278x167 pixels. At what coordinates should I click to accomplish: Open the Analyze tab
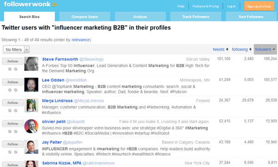pos(140,17)
